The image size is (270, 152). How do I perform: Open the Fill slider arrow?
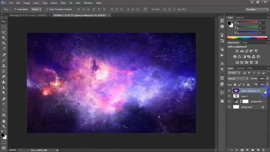coord(267,84)
